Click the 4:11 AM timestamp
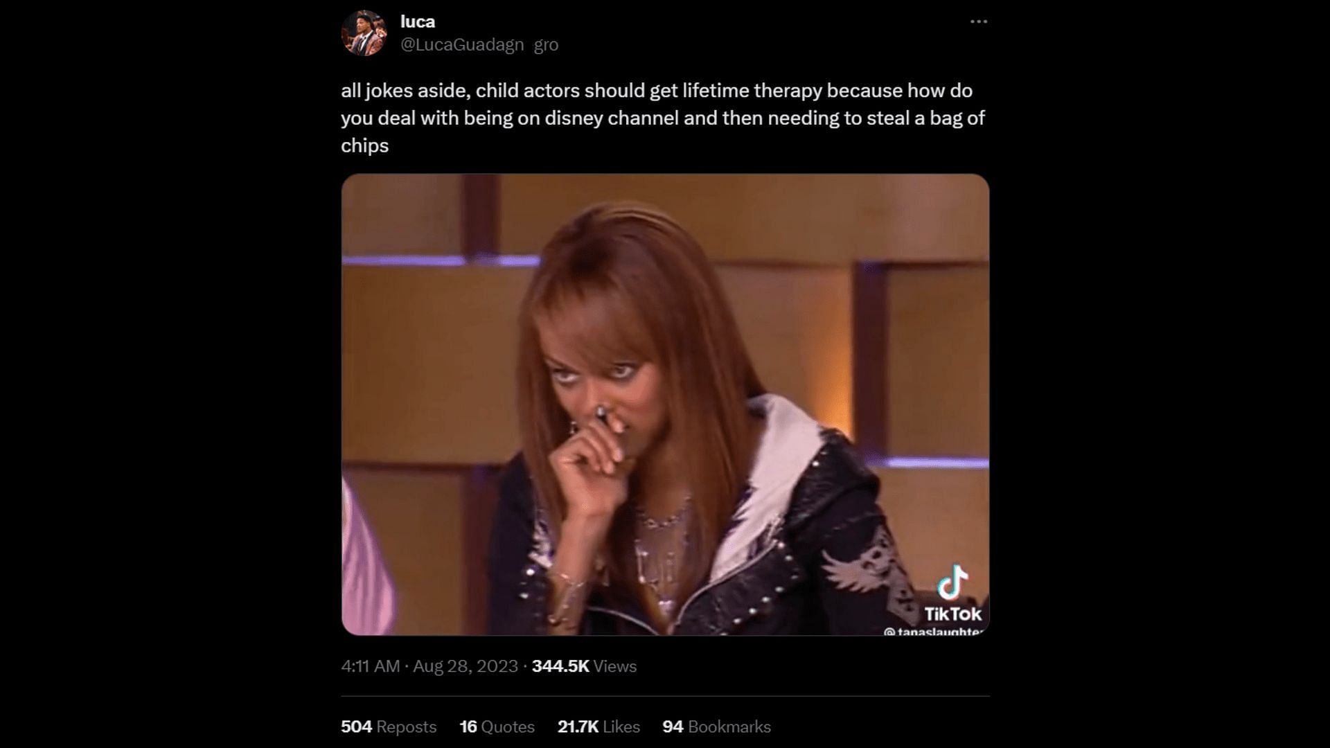This screenshot has height=748, width=1330. pos(370,666)
